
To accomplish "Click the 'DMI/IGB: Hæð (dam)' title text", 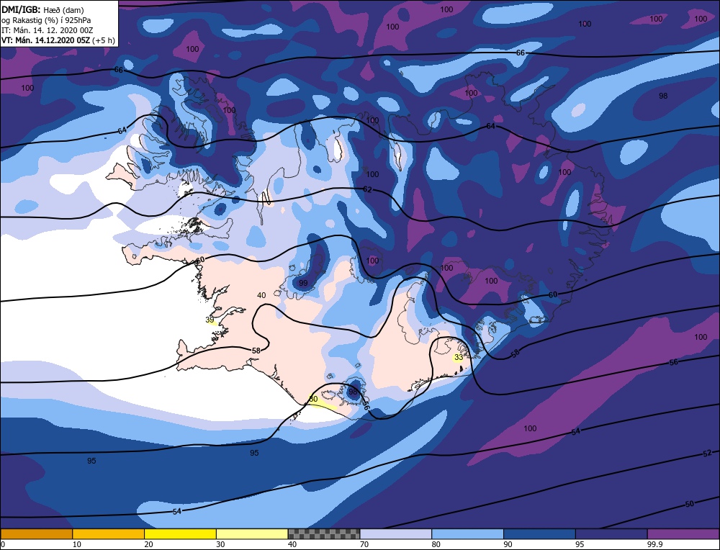I will coord(42,9).
